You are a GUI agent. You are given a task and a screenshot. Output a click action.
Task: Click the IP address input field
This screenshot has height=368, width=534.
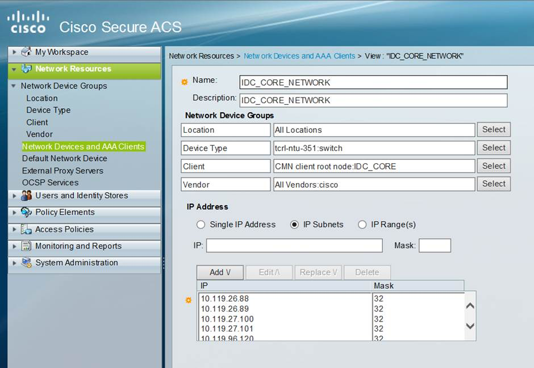pos(294,246)
